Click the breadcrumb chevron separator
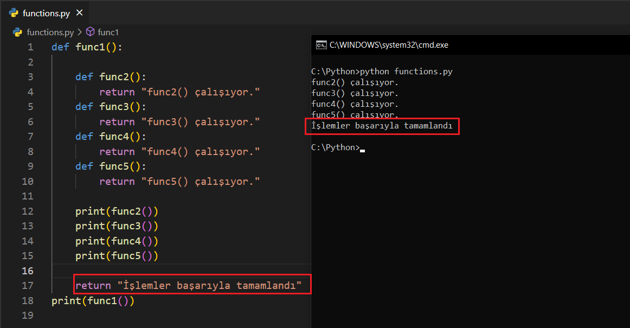This screenshot has width=630, height=328. pyautogui.click(x=80, y=32)
